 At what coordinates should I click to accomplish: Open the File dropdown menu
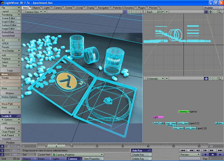[x=11, y=8]
